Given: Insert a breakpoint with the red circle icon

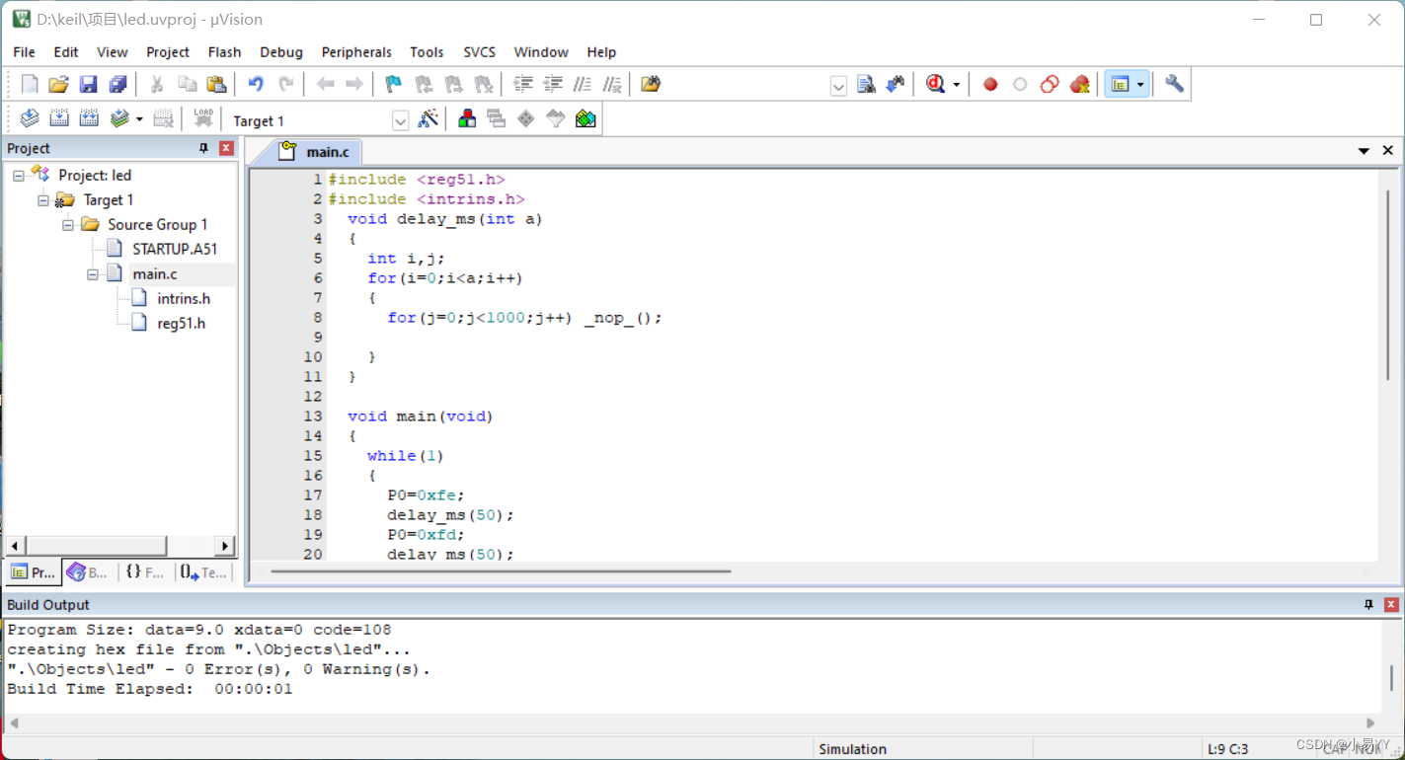Looking at the screenshot, I should tap(990, 85).
